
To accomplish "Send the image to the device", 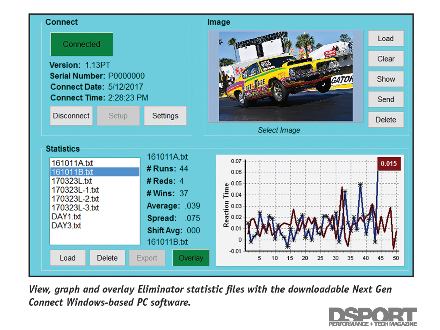I will 386,99.
